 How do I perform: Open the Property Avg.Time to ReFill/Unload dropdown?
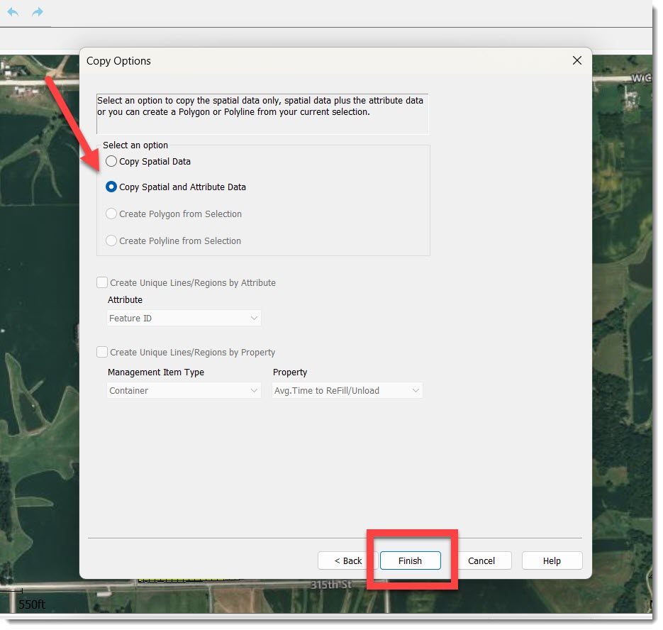(x=347, y=391)
